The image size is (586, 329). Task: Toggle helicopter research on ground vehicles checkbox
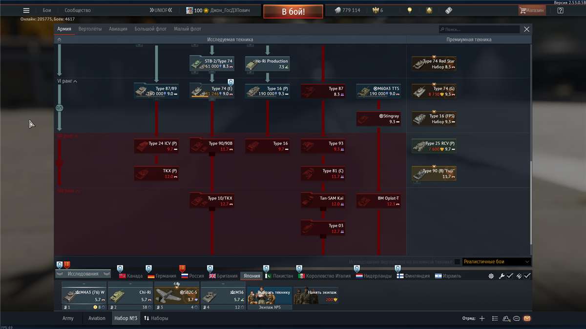tap(457, 262)
